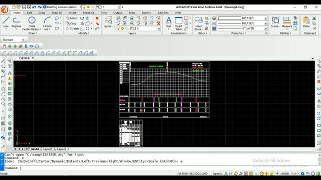Click the color wheel icon in Properties
This screenshot has width=321, height=180.
coord(214,18)
